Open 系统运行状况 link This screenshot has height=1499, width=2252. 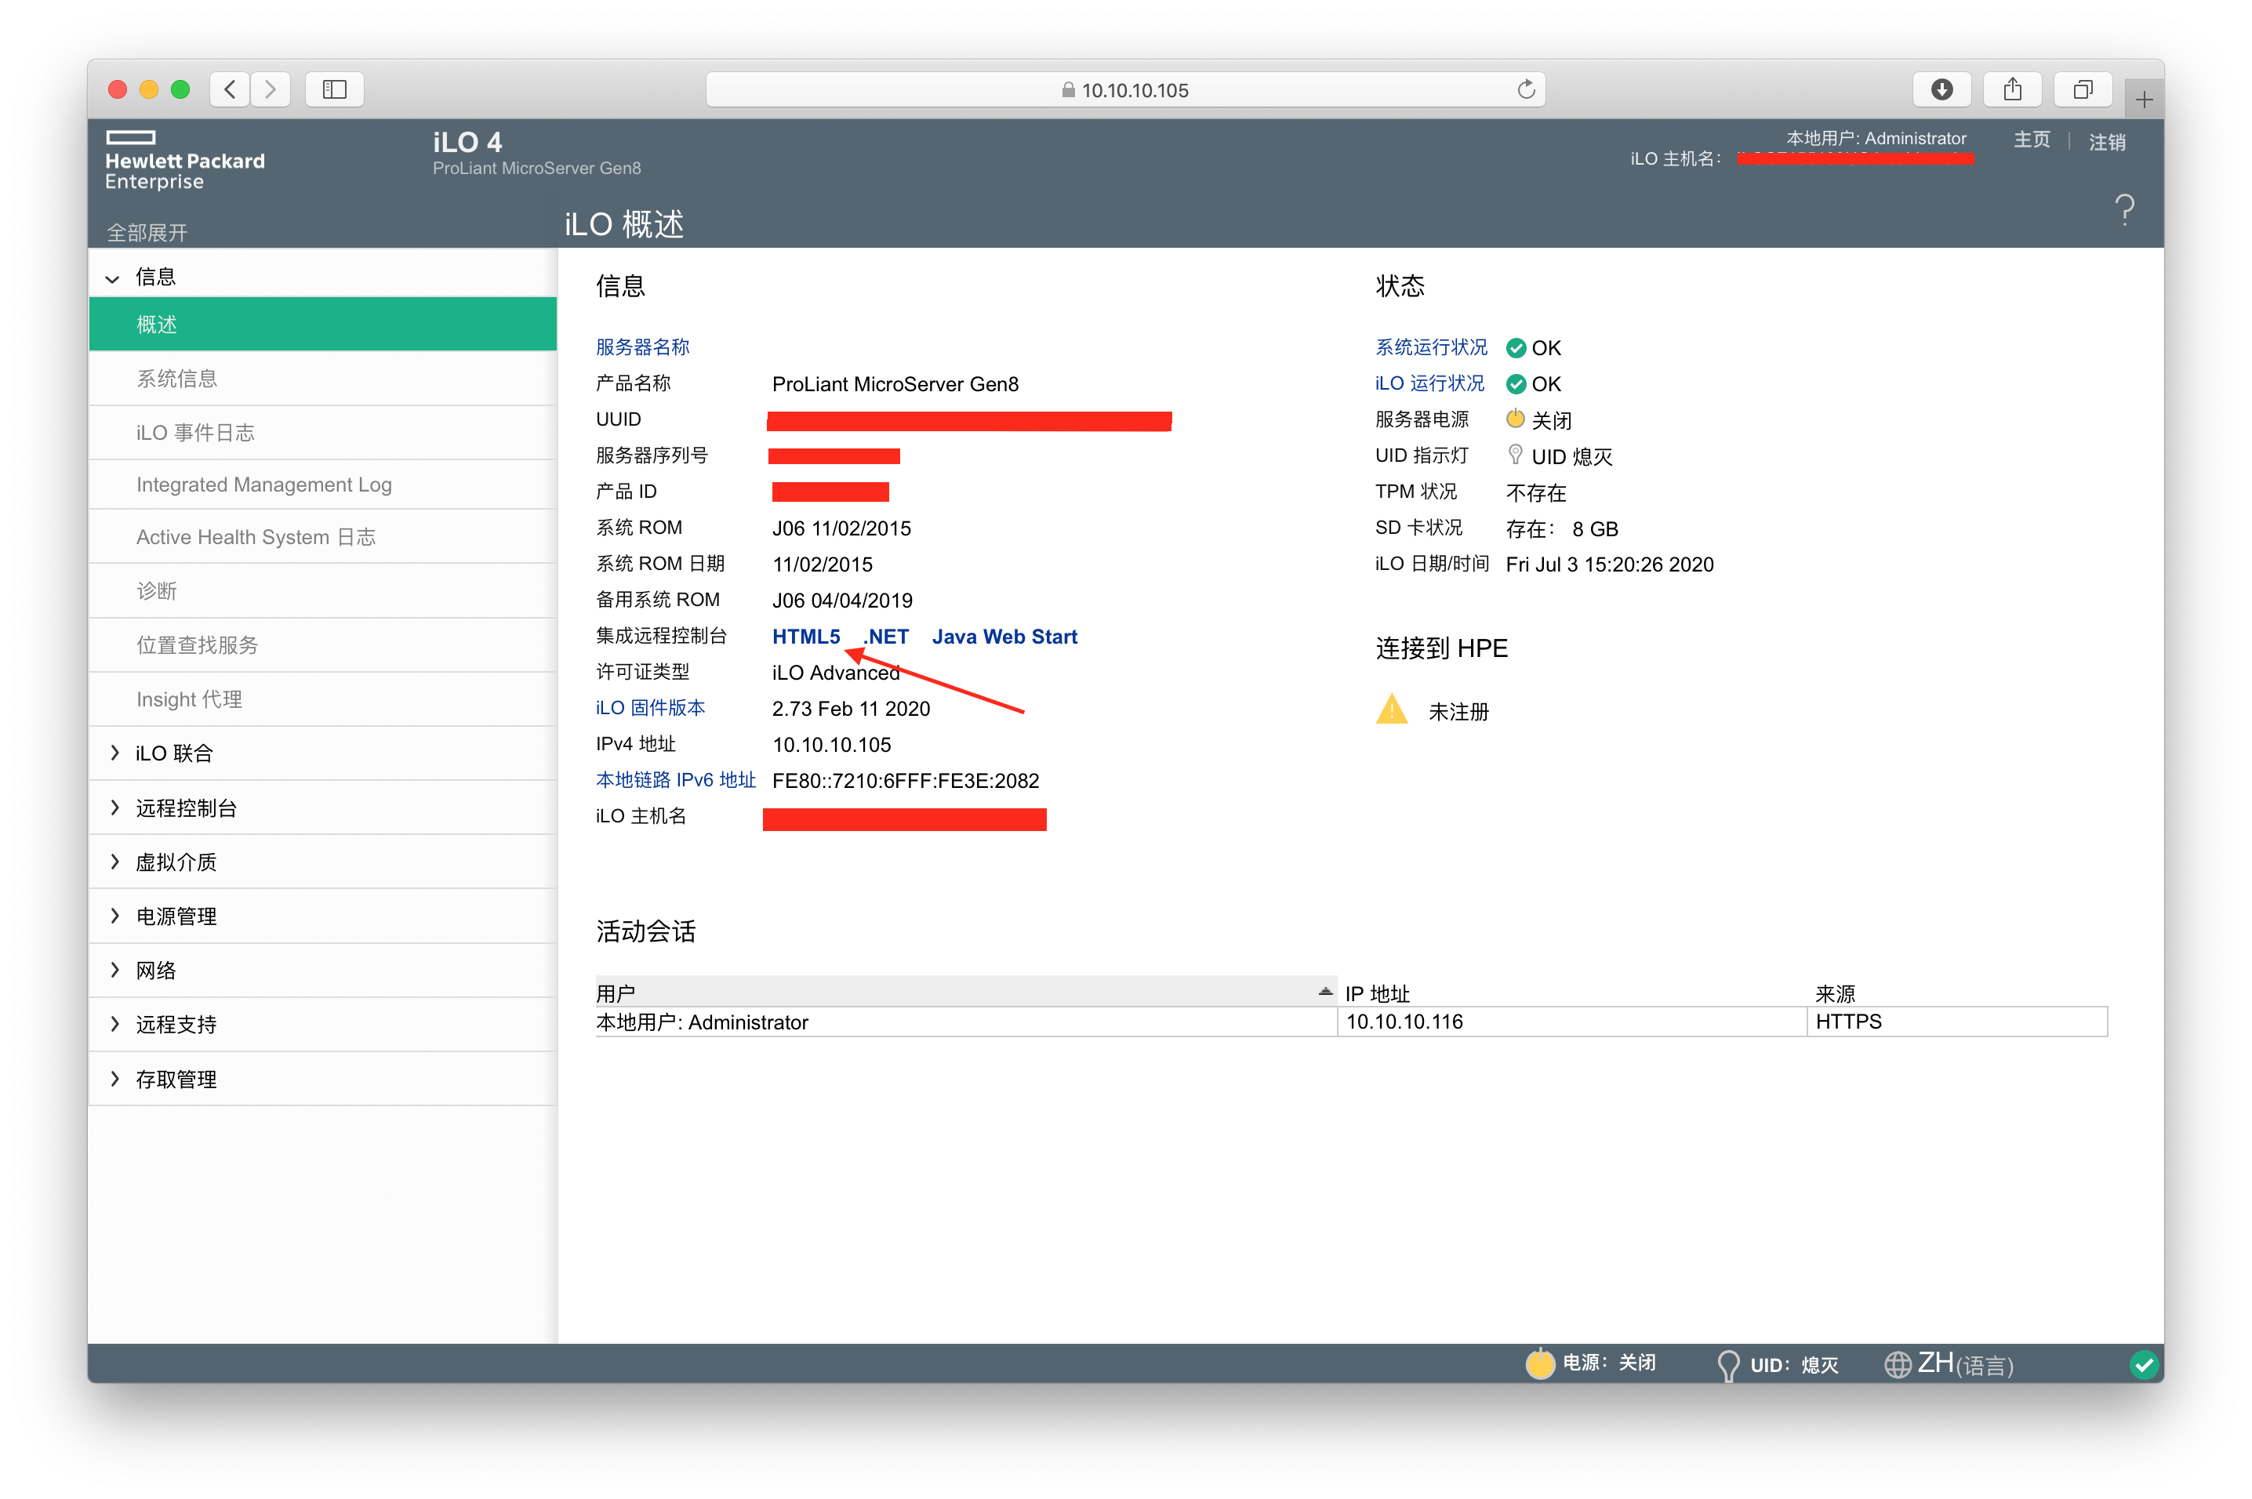tap(1431, 347)
